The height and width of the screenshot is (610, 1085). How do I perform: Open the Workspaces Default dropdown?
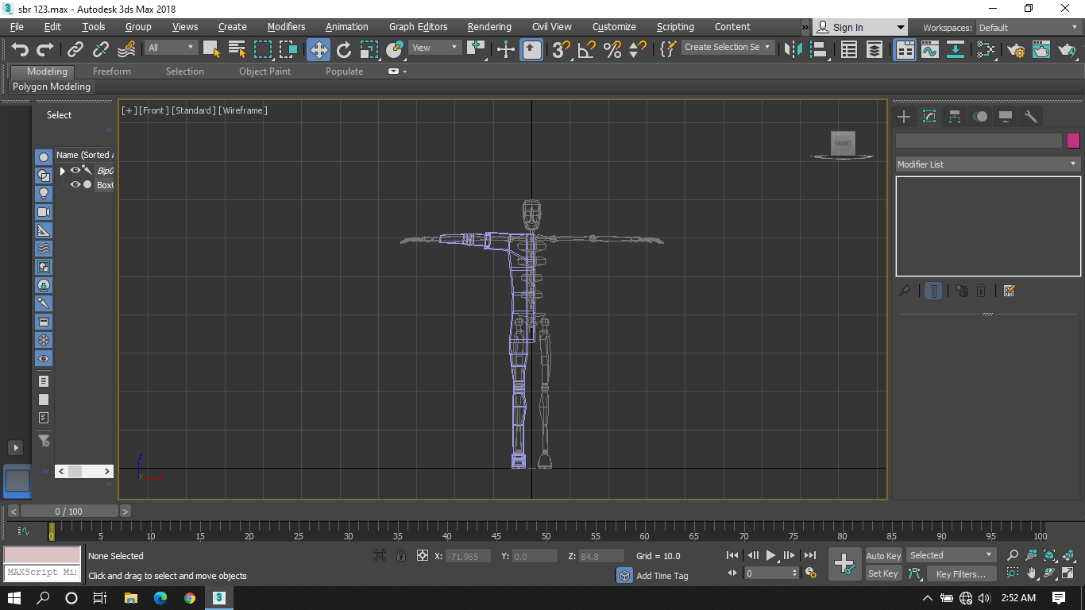pyautogui.click(x=1028, y=27)
